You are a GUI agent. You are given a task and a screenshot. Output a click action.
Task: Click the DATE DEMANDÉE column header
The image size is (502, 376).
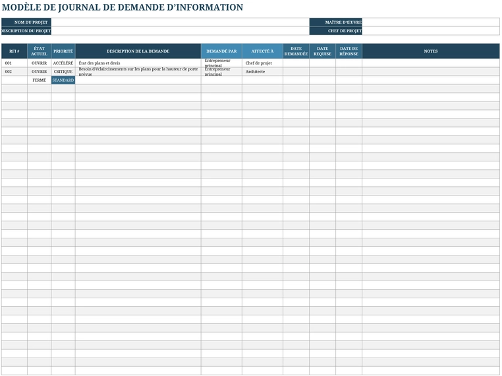[296, 51]
